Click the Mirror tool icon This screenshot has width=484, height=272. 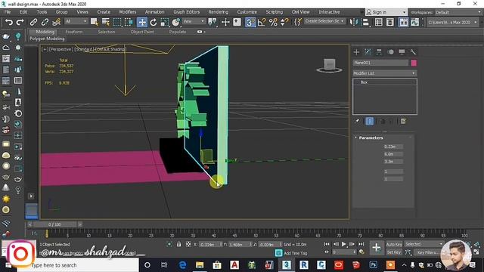coord(353,22)
